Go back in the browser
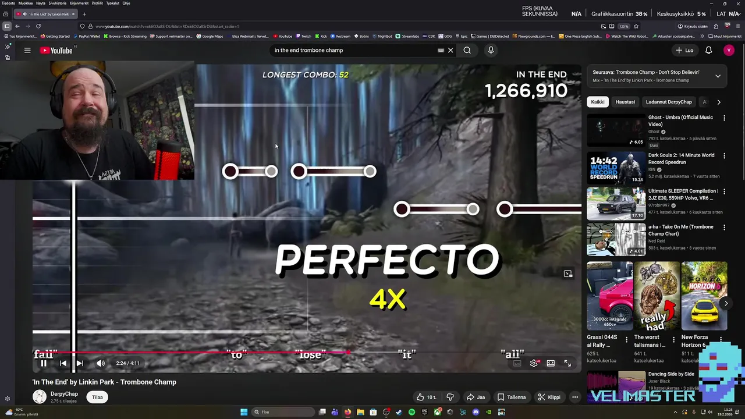745x419 pixels. tap(17, 26)
